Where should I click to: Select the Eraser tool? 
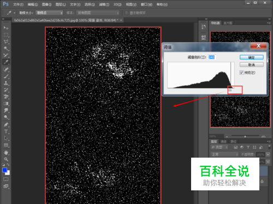pyautogui.click(x=6, y=97)
